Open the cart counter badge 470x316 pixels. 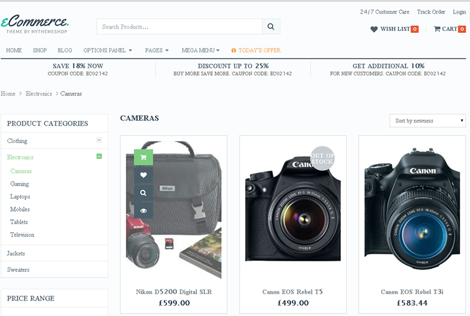pyautogui.click(x=462, y=29)
